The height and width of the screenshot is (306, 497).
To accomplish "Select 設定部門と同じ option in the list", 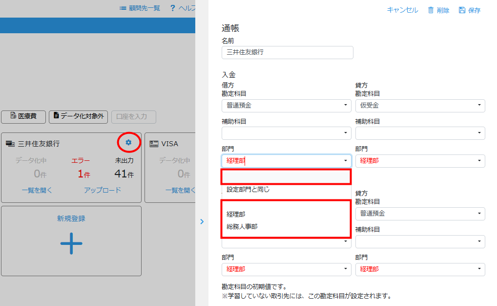I will click(248, 189).
